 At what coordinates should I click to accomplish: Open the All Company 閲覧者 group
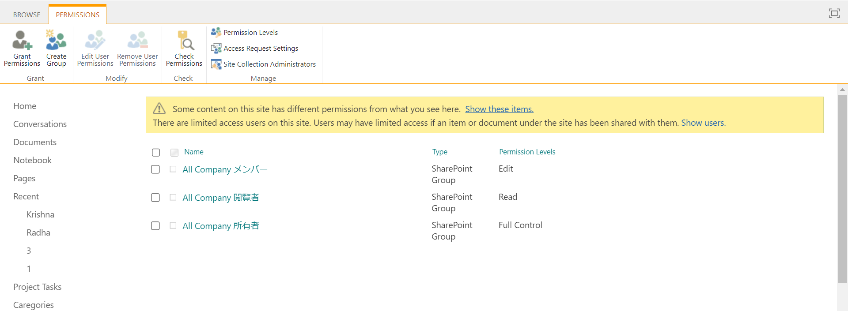(221, 198)
